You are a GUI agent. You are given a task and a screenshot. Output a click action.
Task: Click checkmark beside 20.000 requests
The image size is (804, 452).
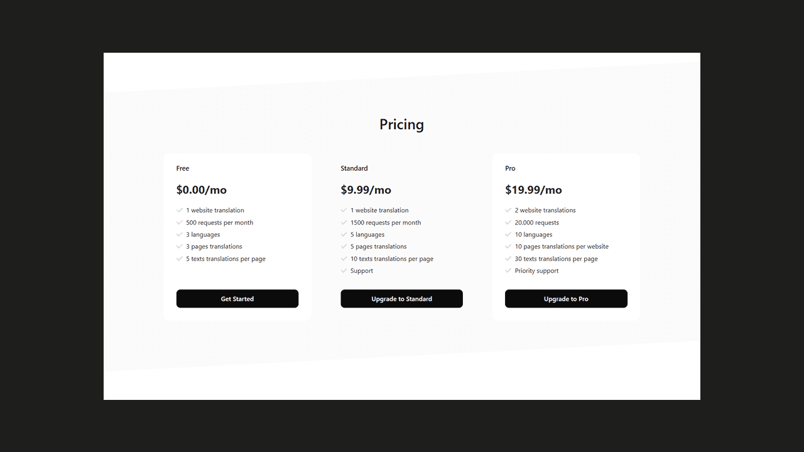[x=508, y=222]
